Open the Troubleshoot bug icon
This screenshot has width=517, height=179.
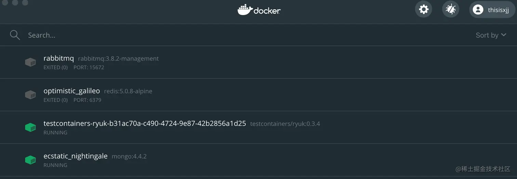click(451, 9)
